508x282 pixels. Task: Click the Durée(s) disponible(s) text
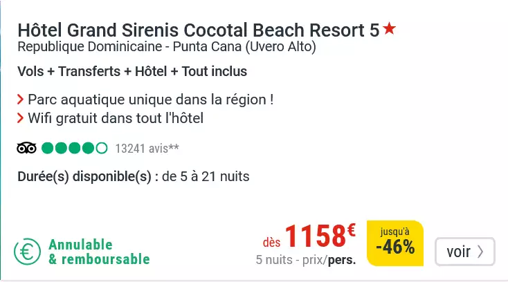click(x=134, y=176)
